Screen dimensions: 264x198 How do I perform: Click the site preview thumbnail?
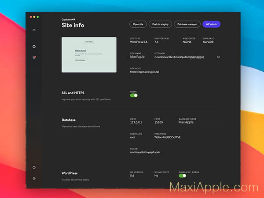tap(89, 55)
